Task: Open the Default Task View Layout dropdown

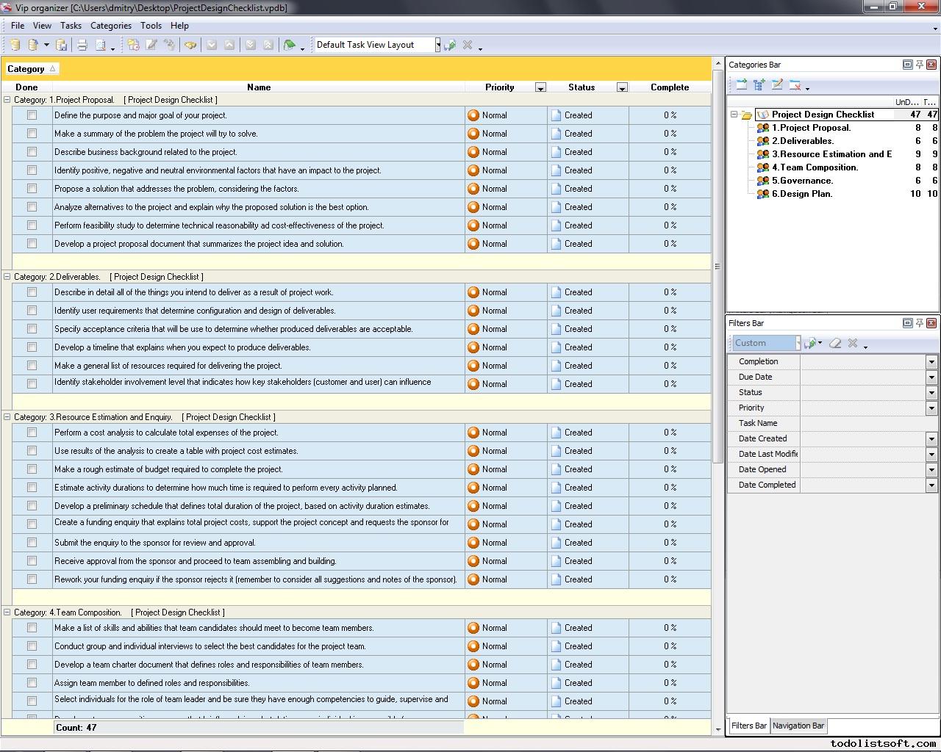Action: 437,45
